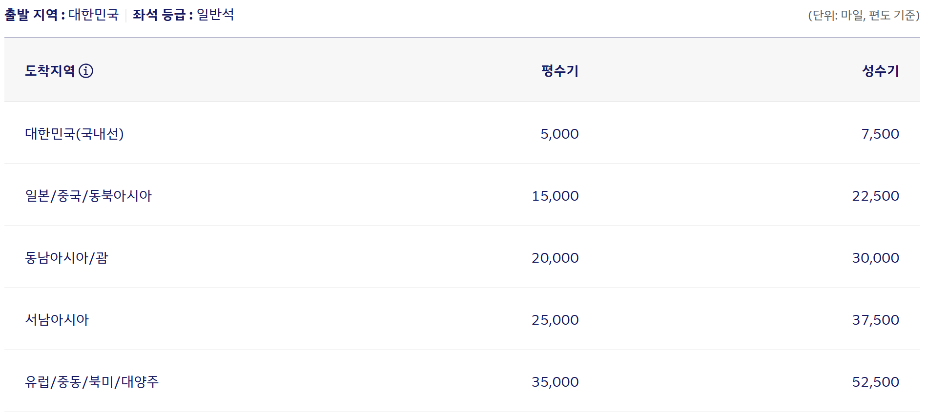The height and width of the screenshot is (417, 927).
Task: Click the info icon beside 도착지역
Action: [86, 71]
